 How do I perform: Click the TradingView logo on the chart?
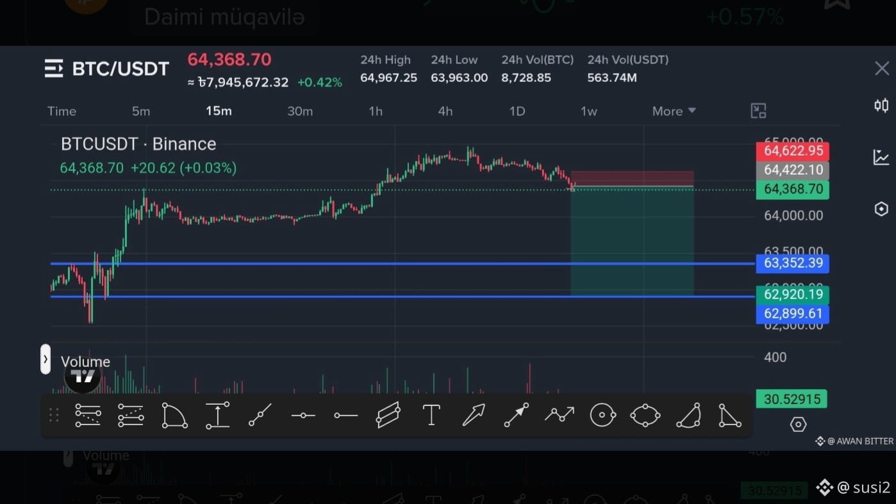pos(83,376)
